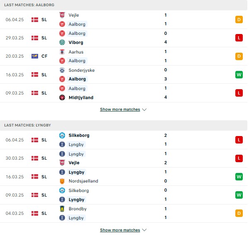This screenshot has height=236, width=249.
Task: Click the green W badge for Sonderjyske match
Action: [239, 75]
